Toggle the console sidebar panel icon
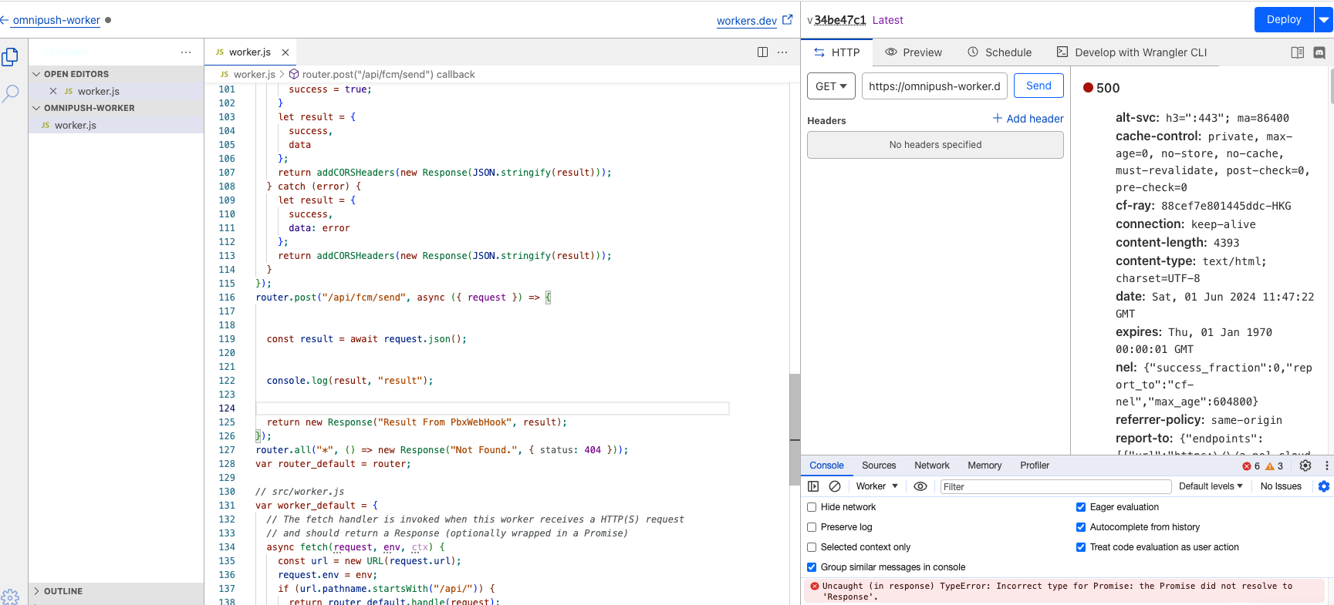Screen dimensions: 1334x605 tap(813, 486)
